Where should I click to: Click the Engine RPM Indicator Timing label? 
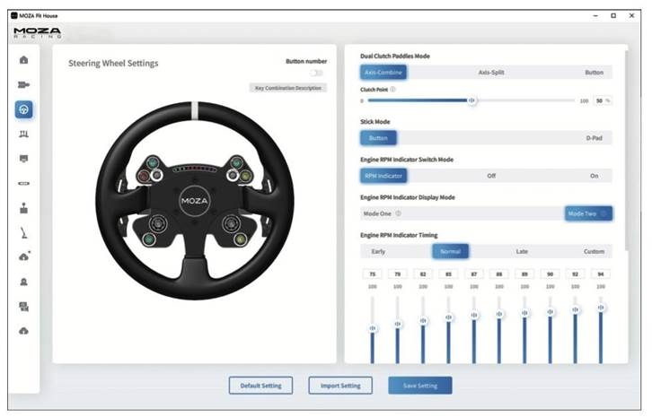tap(399, 235)
